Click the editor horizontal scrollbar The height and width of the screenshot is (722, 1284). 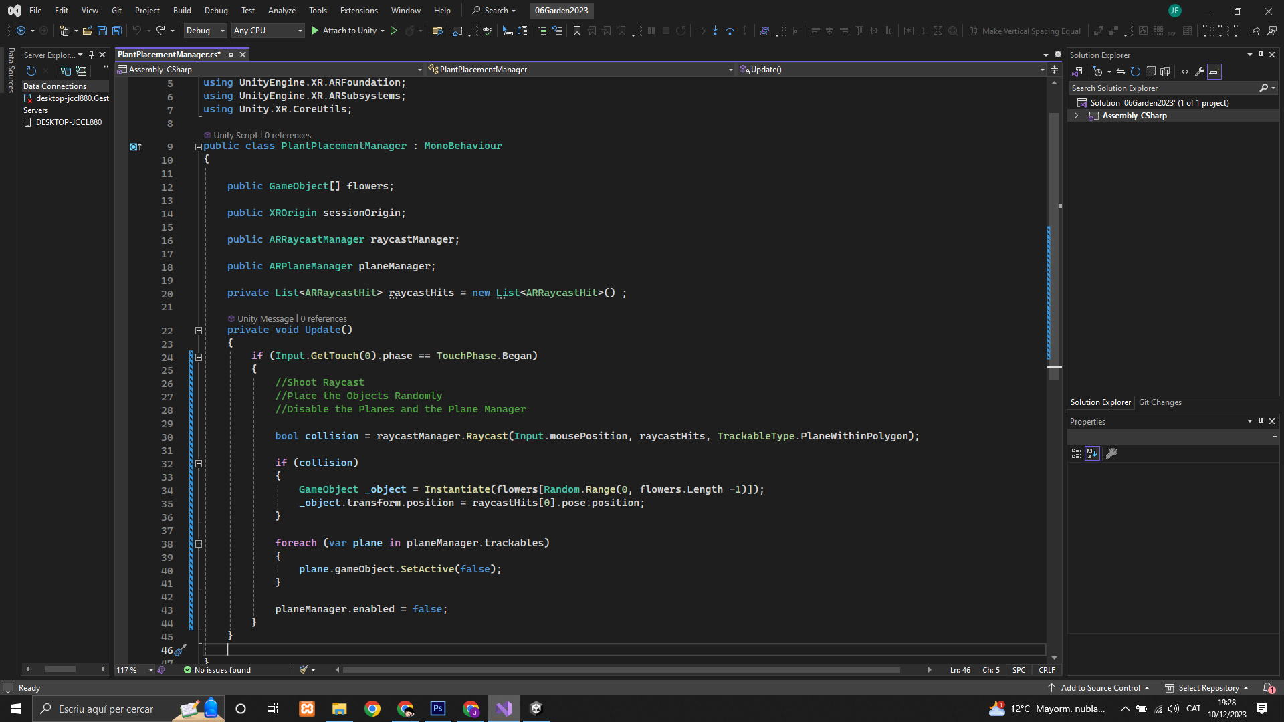622,669
